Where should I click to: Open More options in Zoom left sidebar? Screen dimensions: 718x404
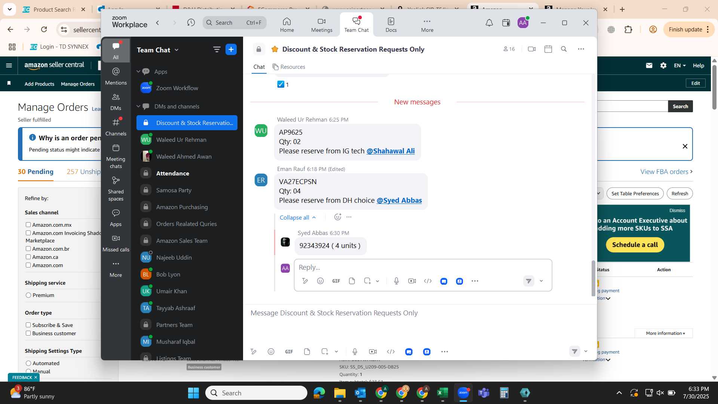point(116,269)
